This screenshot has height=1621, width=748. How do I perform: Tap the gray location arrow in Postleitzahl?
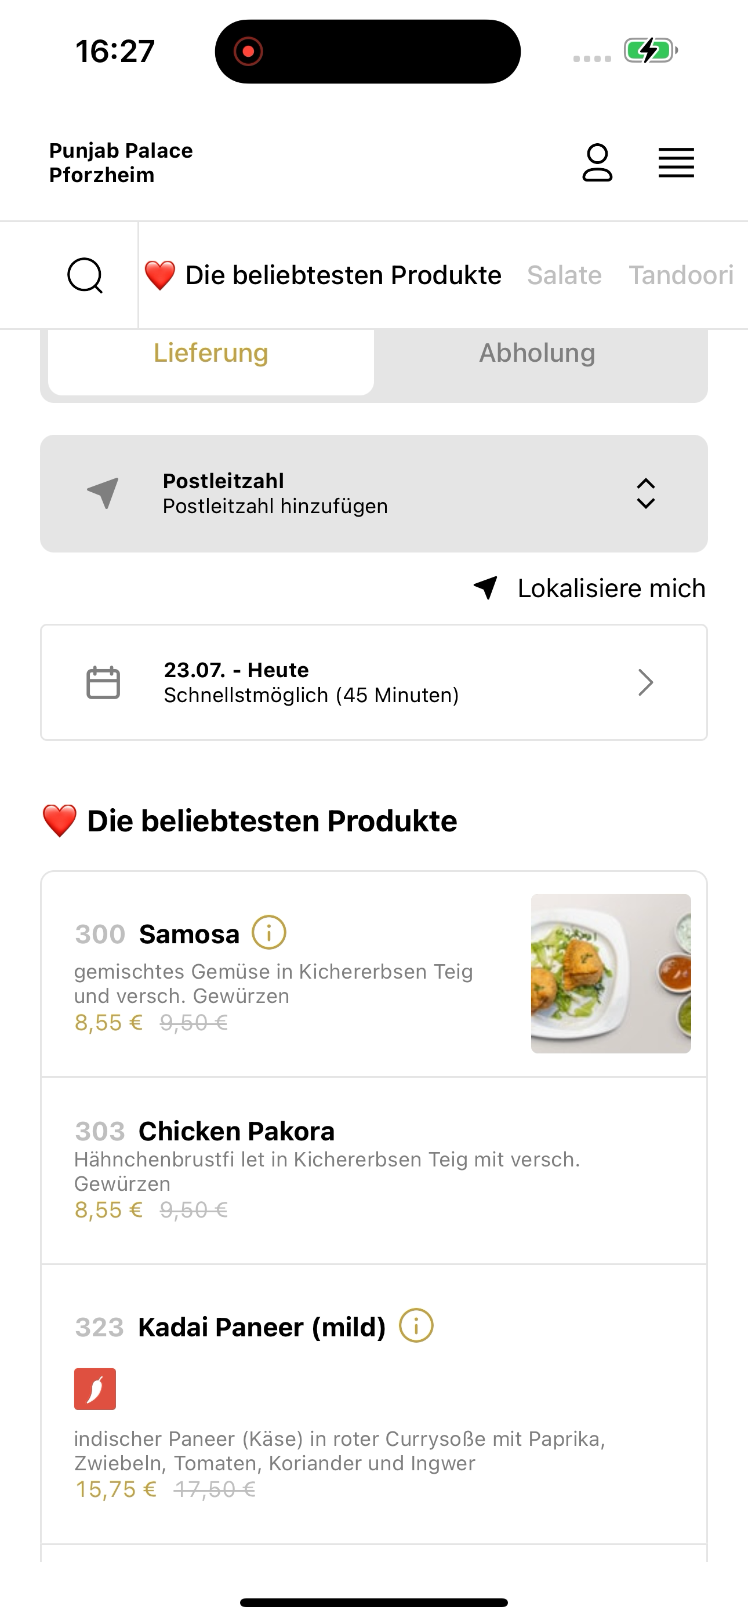click(x=103, y=493)
